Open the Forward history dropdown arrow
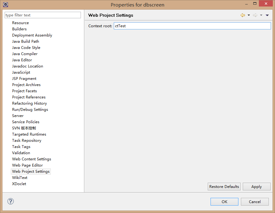The height and width of the screenshot is (213, 275). [261, 15]
